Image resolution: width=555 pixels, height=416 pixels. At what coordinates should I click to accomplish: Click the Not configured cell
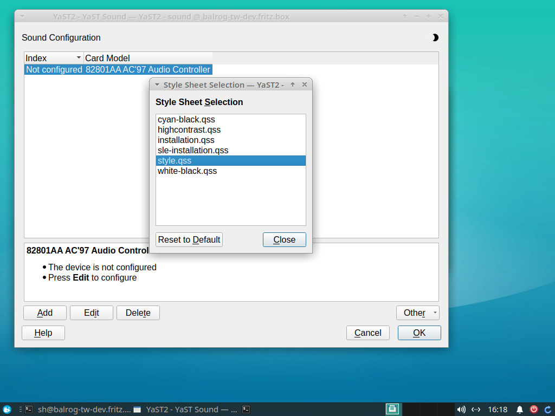(54, 69)
